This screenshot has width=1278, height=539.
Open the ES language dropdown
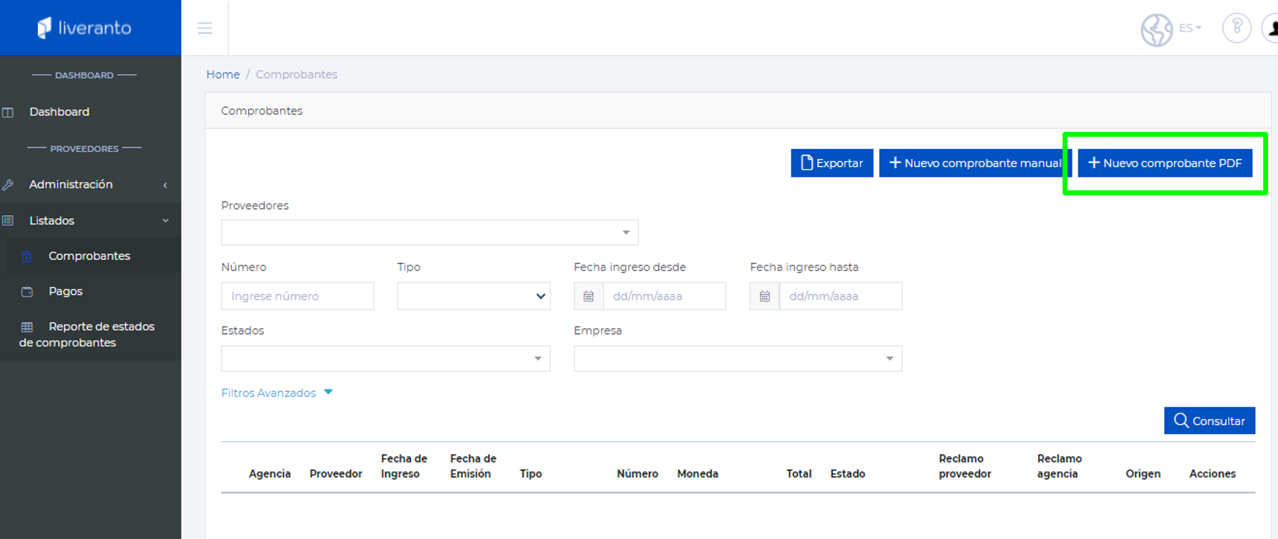pos(1191,28)
